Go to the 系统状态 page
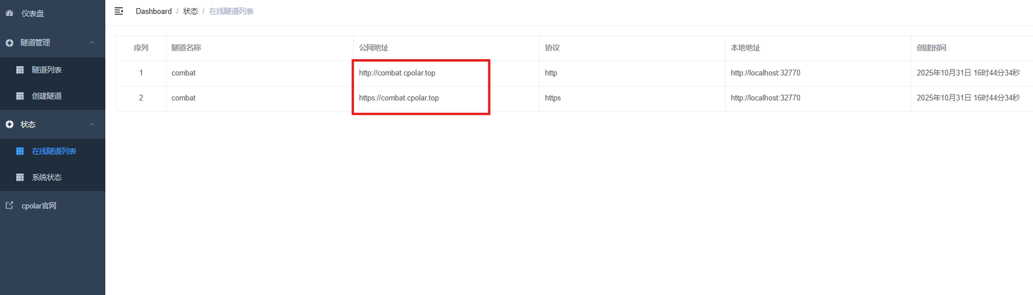Viewport: 1033px width, 295px height. (47, 178)
